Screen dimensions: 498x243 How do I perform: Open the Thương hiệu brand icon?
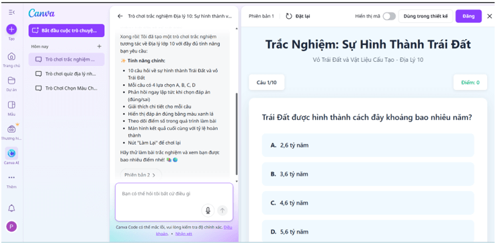click(11, 129)
